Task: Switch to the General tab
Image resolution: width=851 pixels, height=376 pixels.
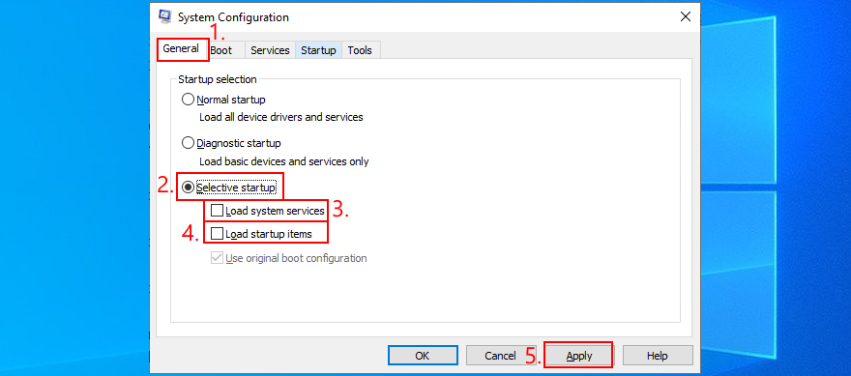Action: [x=181, y=48]
